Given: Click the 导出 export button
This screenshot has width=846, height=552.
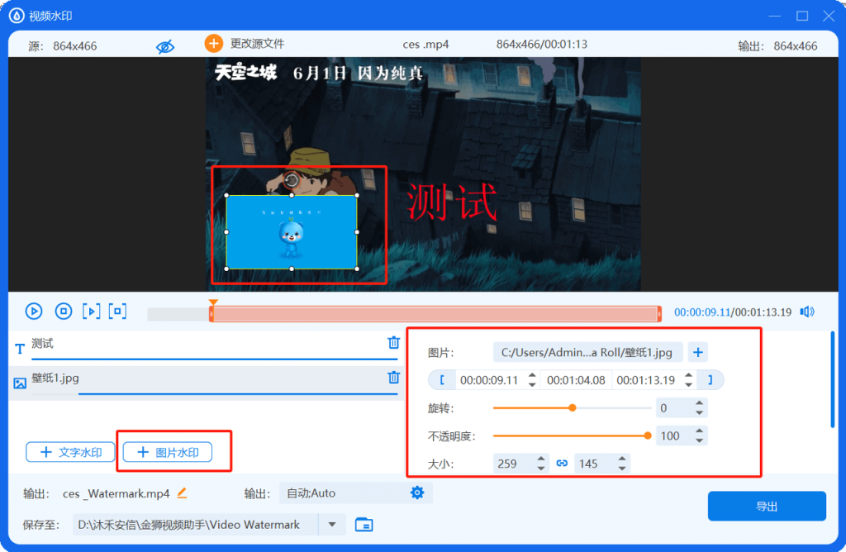Looking at the screenshot, I should pyautogui.click(x=767, y=506).
